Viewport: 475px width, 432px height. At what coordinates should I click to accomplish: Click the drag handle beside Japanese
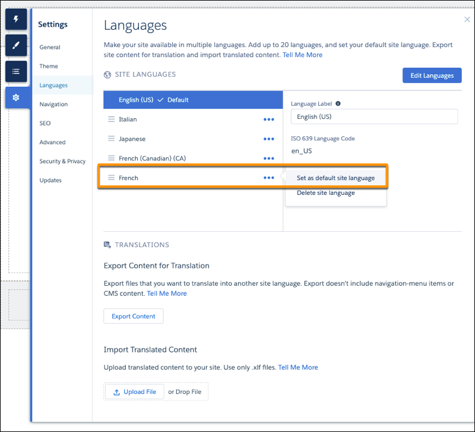(112, 138)
